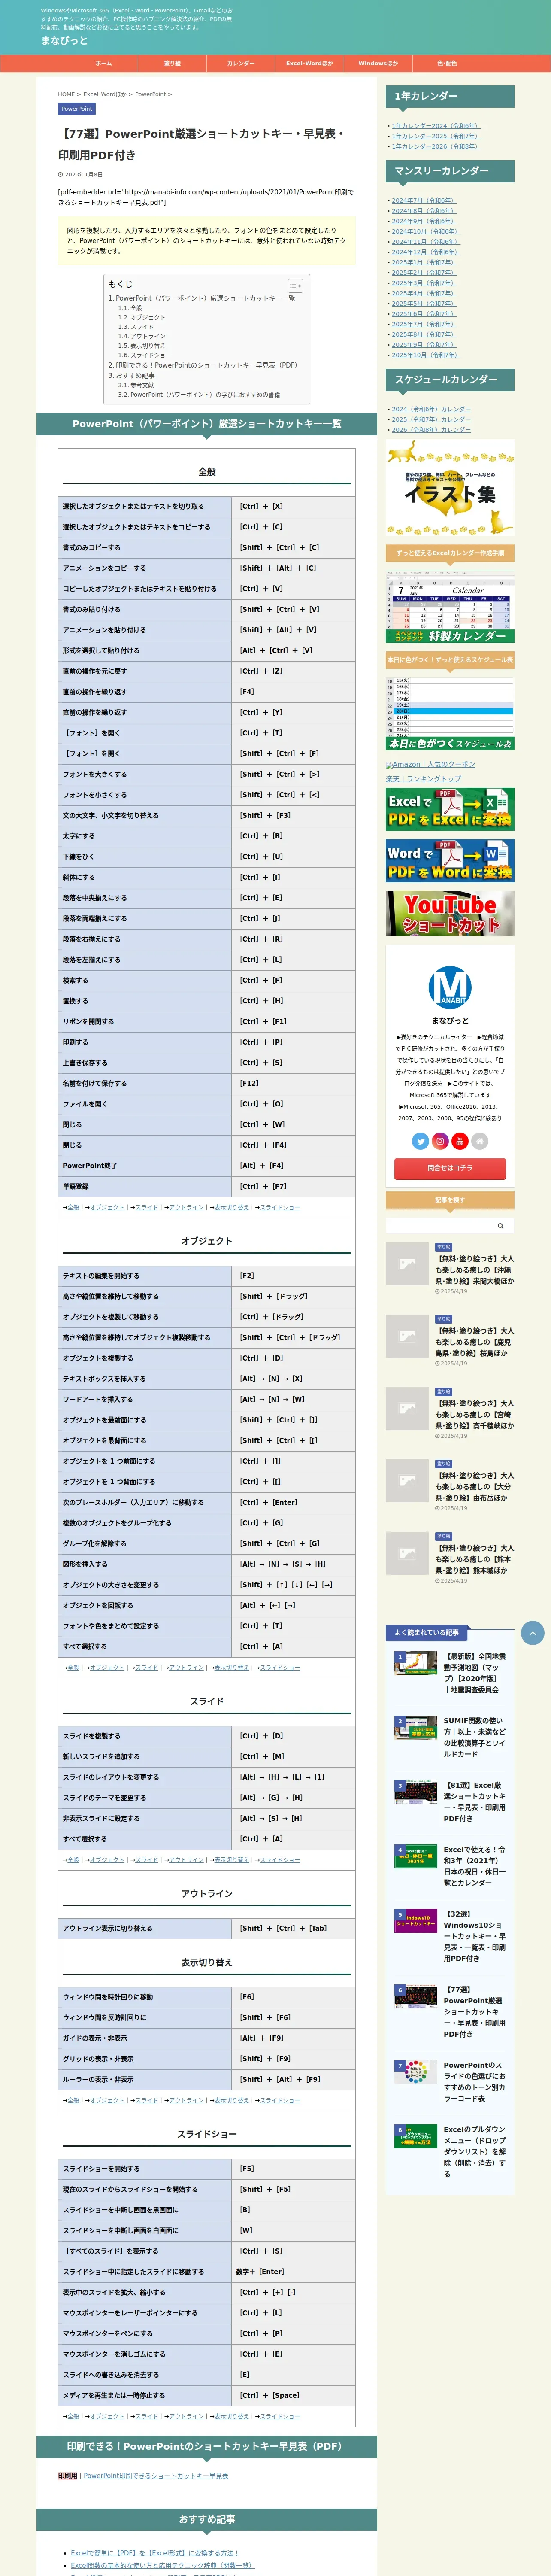
Task: Collapse the もくじ table of contents toggle
Action: click(x=294, y=286)
